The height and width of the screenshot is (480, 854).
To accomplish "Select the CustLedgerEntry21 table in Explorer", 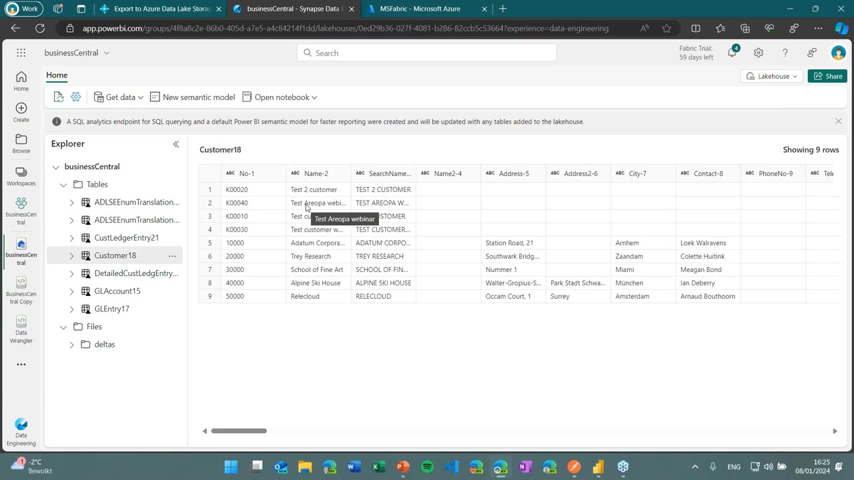I will (126, 238).
